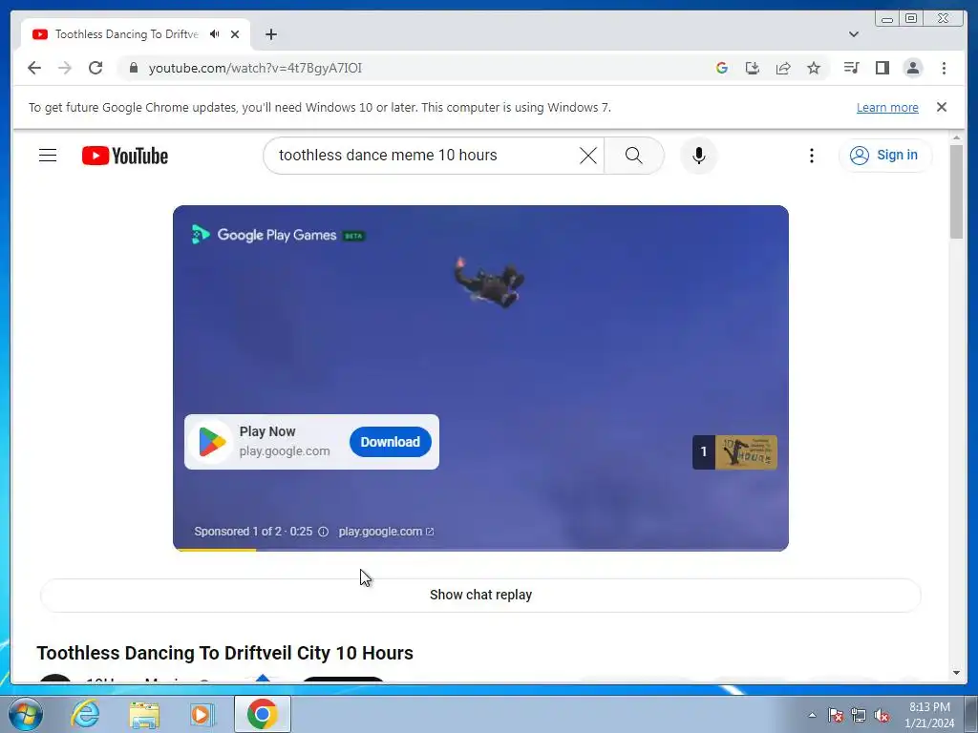Open media controls icon in toolbar
This screenshot has width=978, height=733.
pos(851,68)
